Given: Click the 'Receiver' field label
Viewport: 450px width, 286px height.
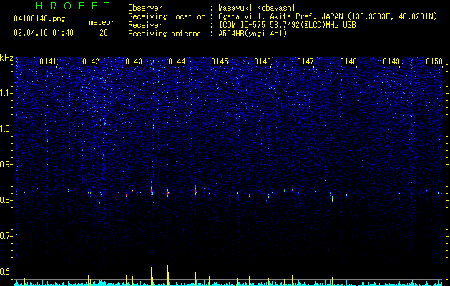Looking at the screenshot, I should point(145,25).
